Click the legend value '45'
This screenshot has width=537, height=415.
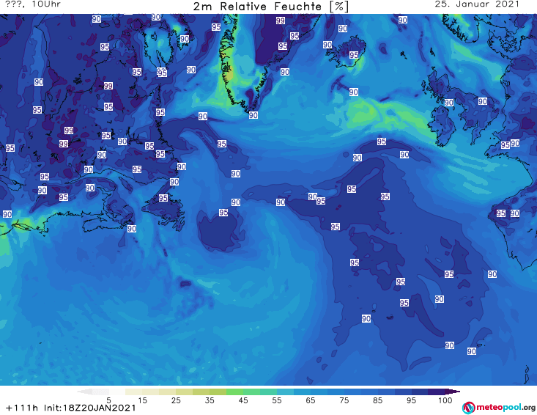coord(242,400)
